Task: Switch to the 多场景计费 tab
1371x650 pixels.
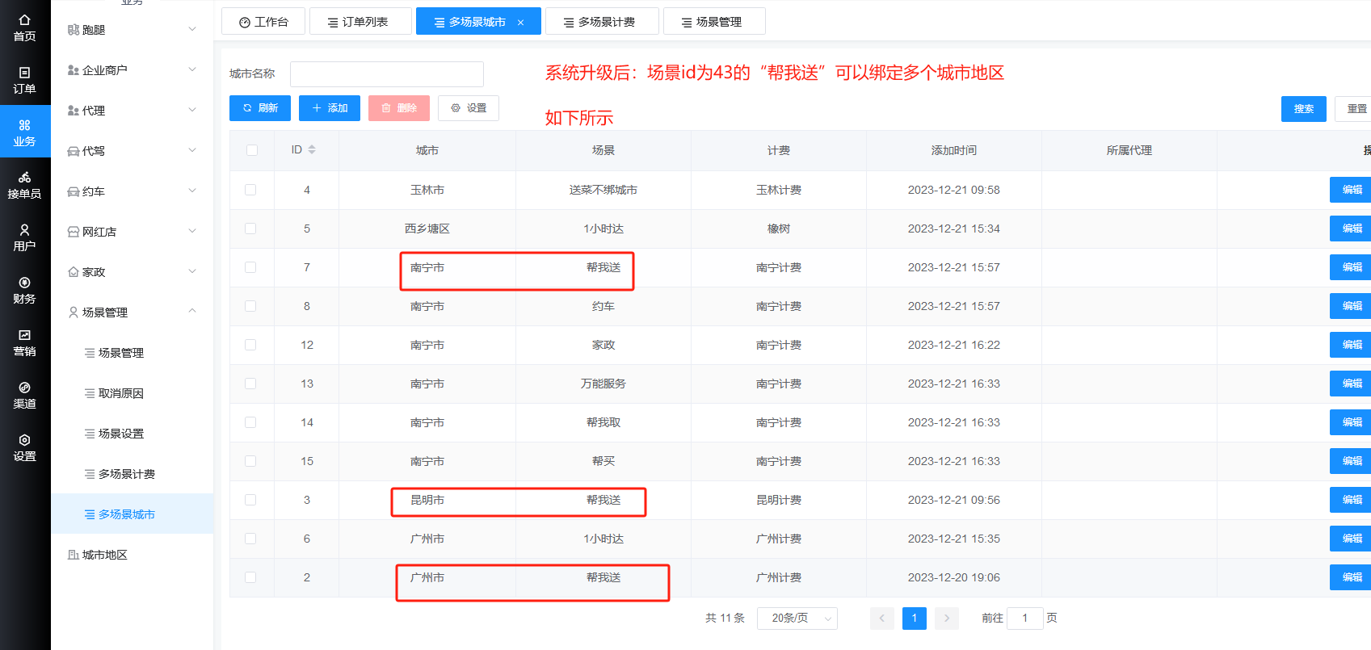Action: tap(602, 22)
